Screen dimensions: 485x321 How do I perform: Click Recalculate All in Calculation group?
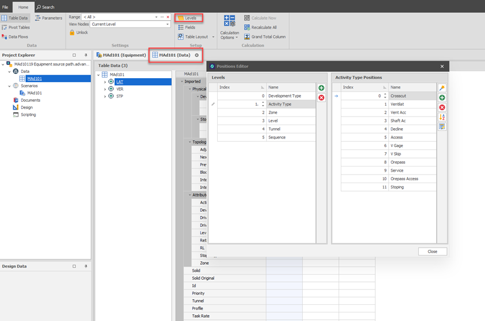263,27
